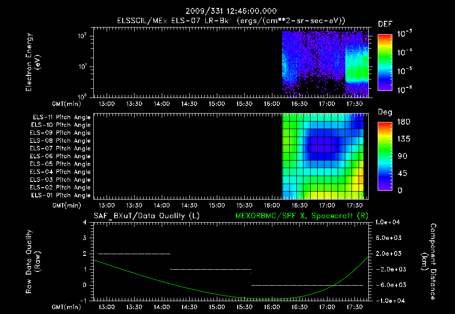
Task: Click the electron spectrogram data region
Action: [325, 64]
